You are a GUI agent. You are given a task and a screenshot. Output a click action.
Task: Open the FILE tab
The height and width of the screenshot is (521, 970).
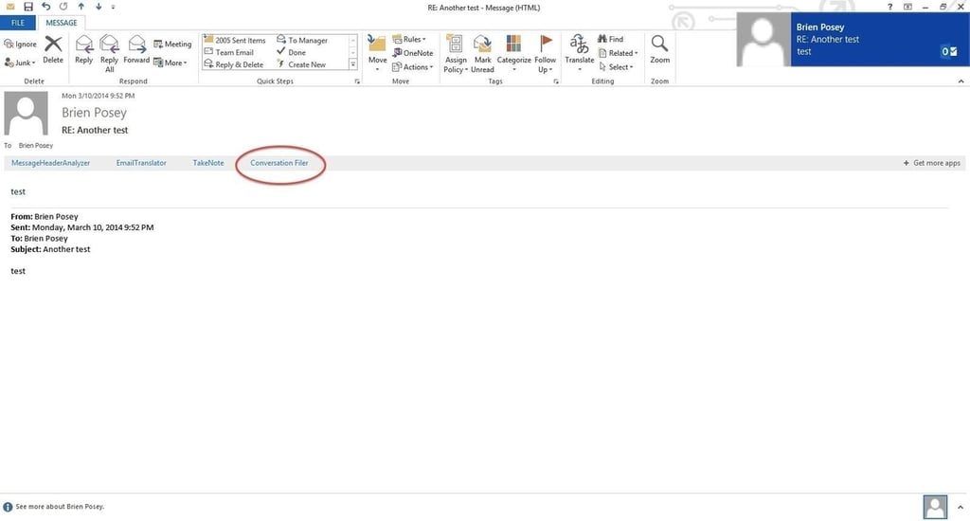coord(18,23)
